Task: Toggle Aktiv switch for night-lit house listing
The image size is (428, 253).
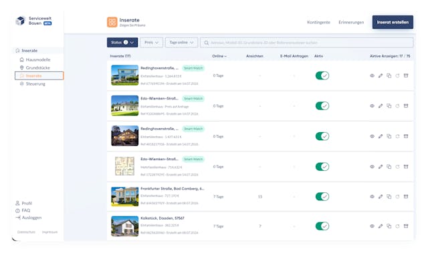Action: click(x=322, y=136)
